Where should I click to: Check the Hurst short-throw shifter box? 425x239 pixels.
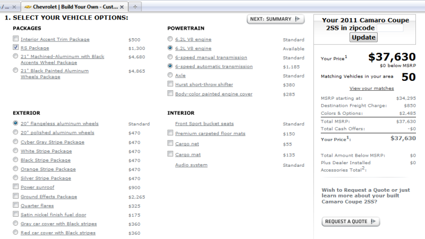pos(170,84)
